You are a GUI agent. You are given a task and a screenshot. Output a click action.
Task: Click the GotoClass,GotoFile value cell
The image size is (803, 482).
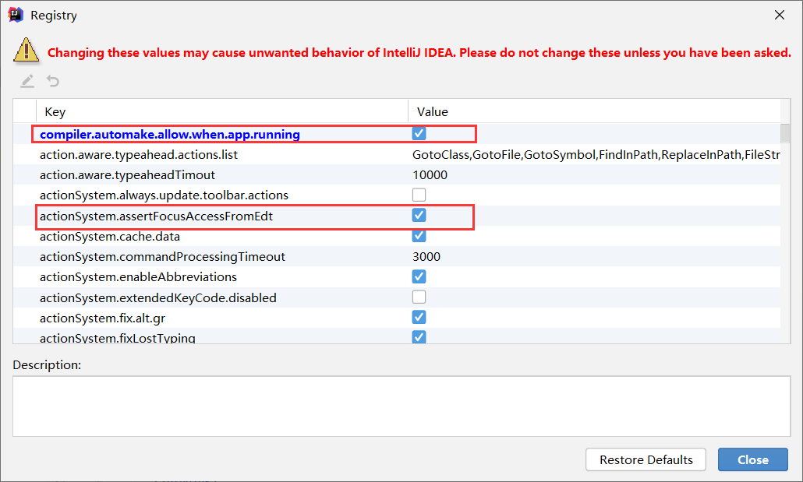pos(596,154)
